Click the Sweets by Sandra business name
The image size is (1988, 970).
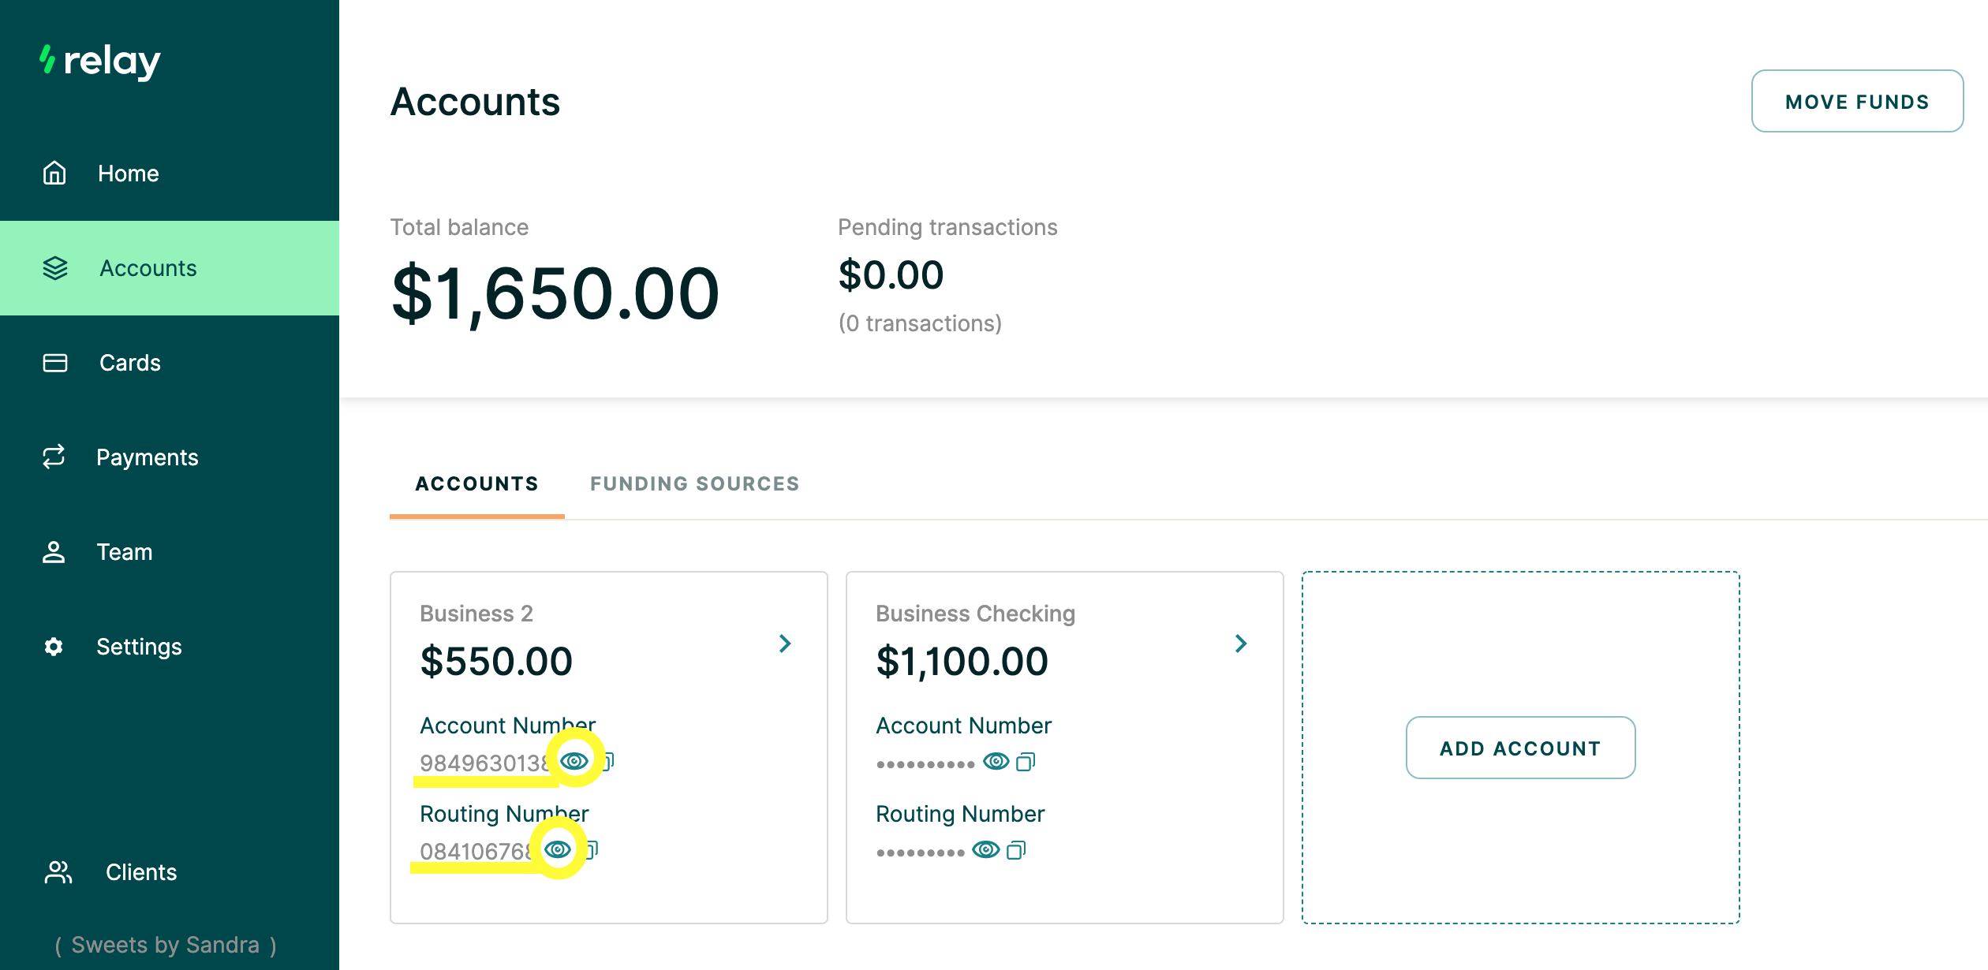[166, 945]
